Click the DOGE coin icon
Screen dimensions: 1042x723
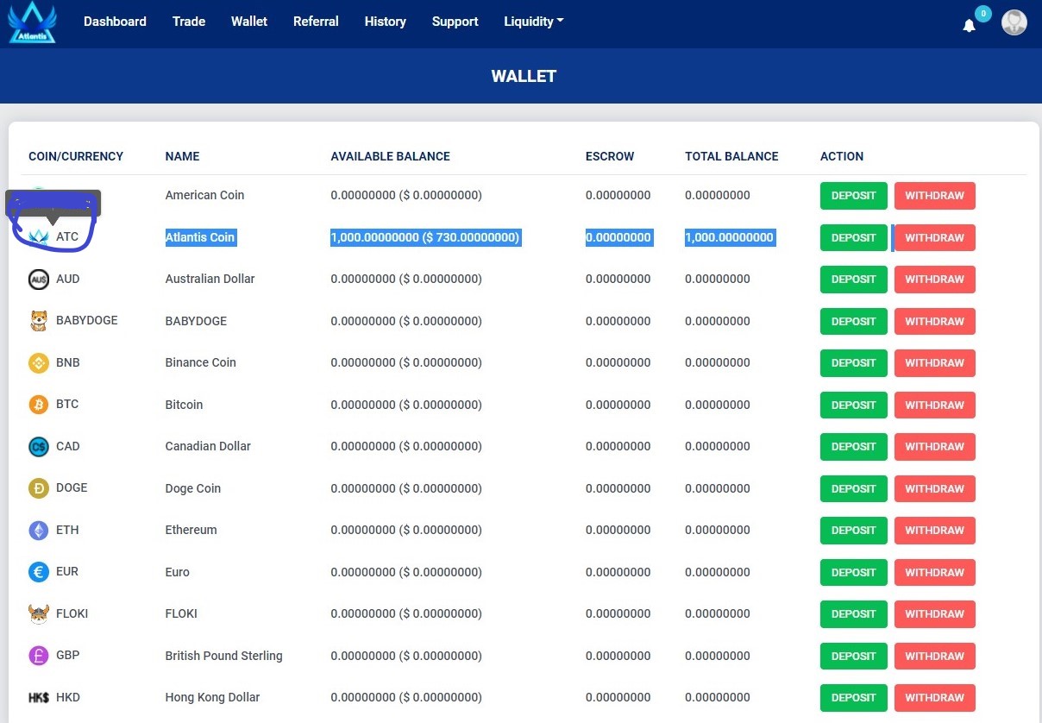pos(39,488)
